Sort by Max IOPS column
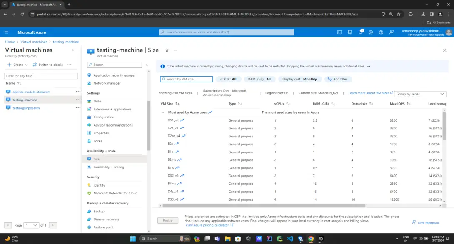The image size is (454, 244). point(400,104)
